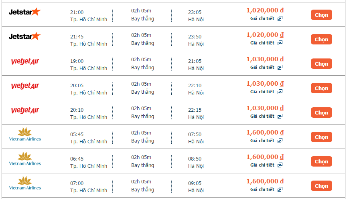Click detail popup icon for VietJet 19:00 flight

click(280, 67)
